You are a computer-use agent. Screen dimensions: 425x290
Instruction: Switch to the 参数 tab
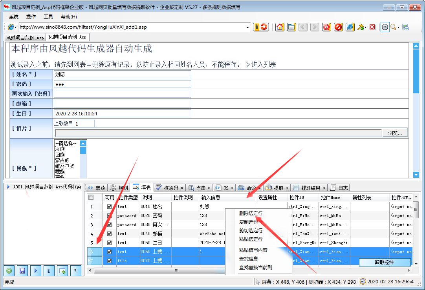[97, 188]
